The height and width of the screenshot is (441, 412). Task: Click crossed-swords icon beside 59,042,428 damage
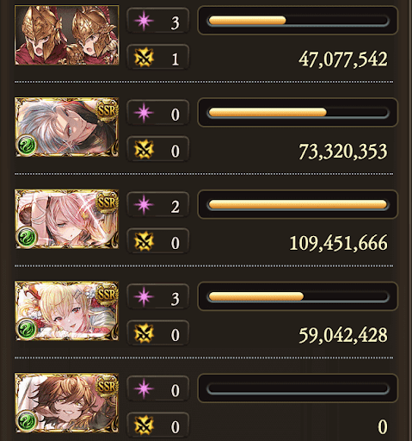pos(144,333)
